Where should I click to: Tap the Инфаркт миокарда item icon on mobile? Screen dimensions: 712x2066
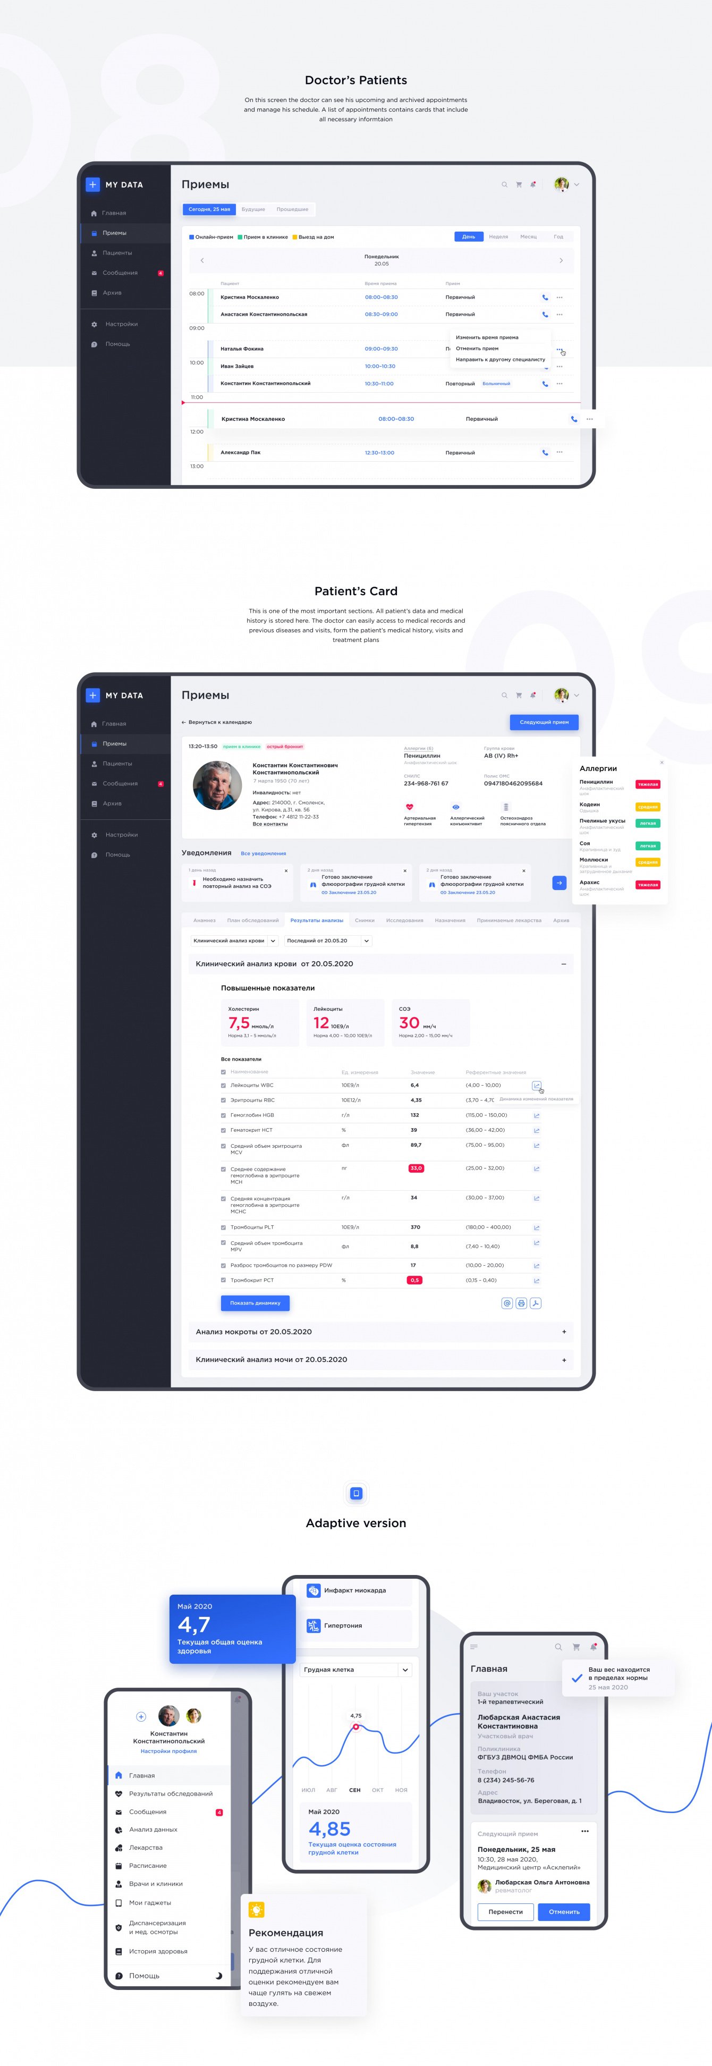pyautogui.click(x=313, y=1590)
